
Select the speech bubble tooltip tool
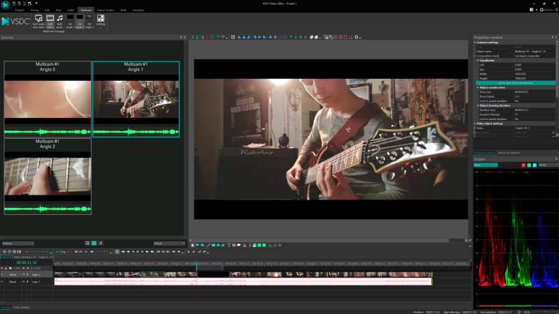click(238, 245)
